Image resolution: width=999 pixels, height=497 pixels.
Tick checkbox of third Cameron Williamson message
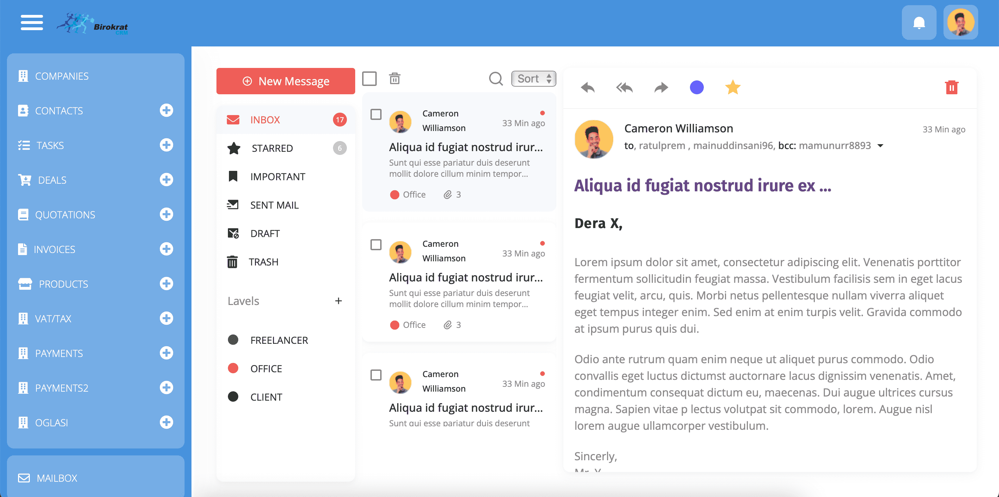[x=376, y=375]
